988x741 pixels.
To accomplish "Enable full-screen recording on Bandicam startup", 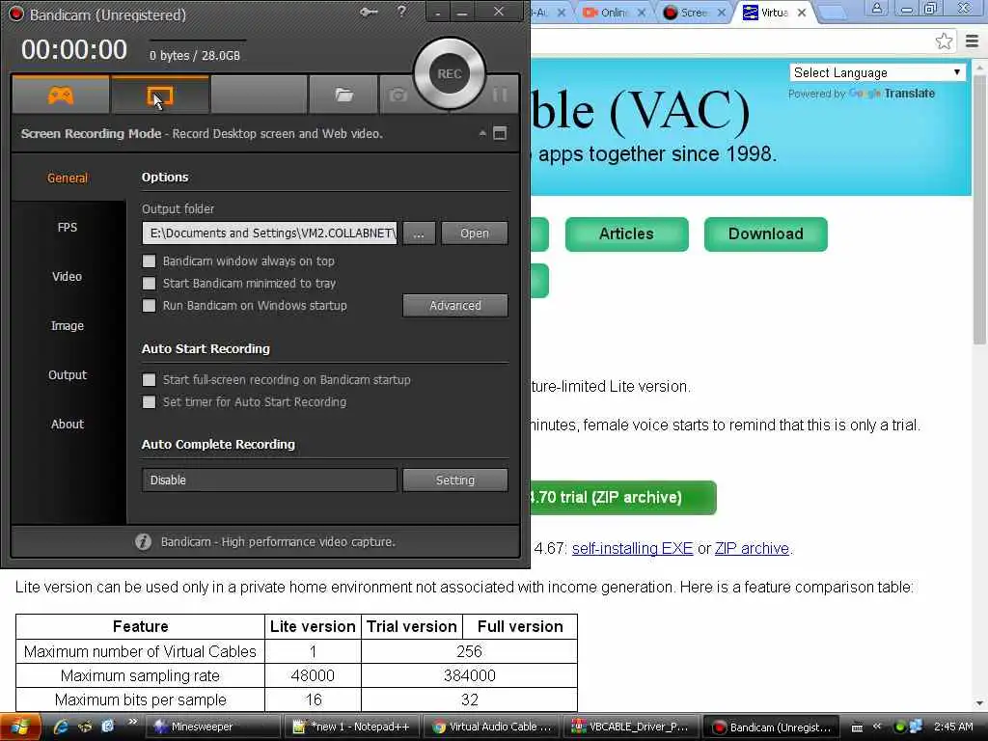I will [150, 380].
